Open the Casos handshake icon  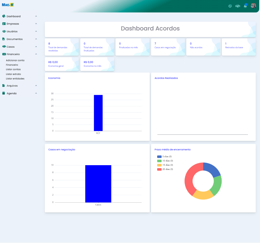[x=3, y=47]
